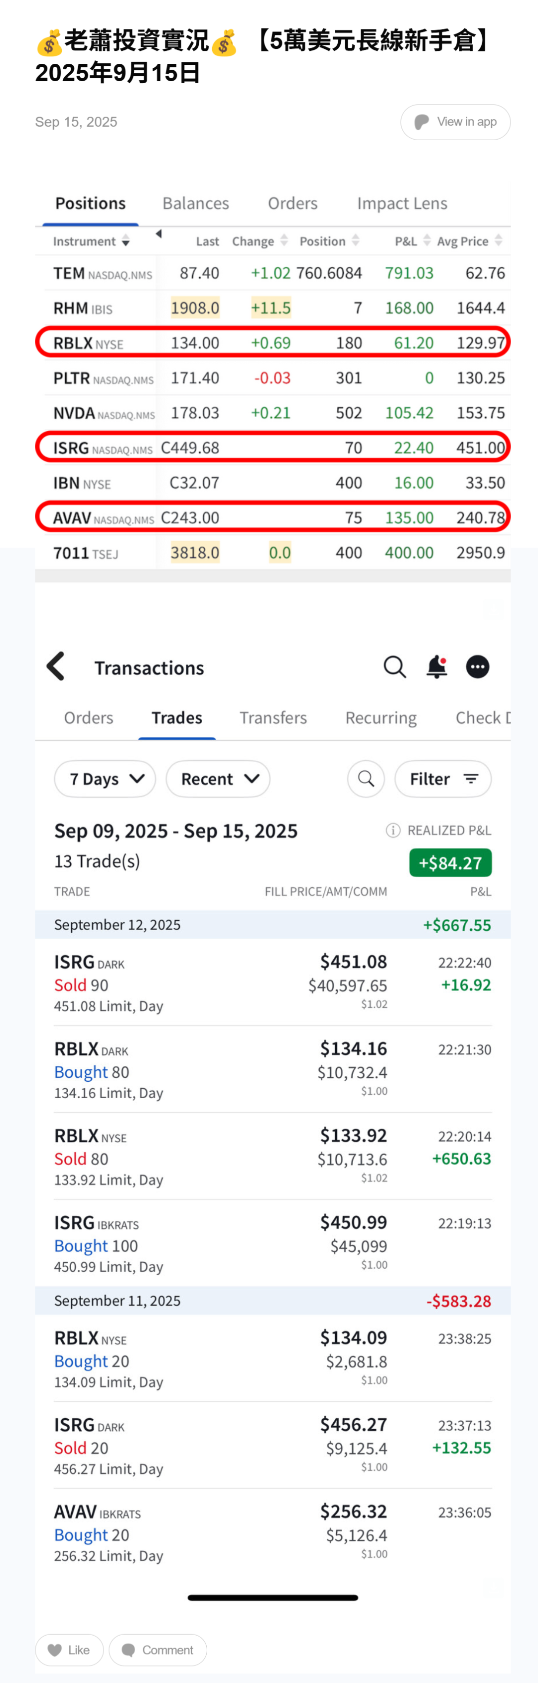This screenshot has width=538, height=1683.
Task: Sort positions by P&L column
Action: tap(412, 241)
